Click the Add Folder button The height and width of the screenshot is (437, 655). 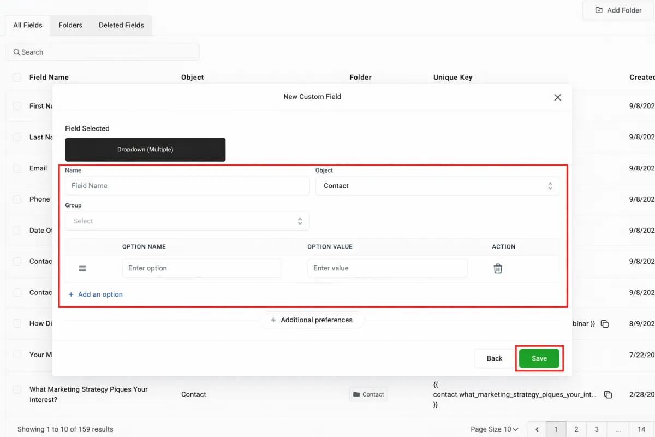pyautogui.click(x=618, y=10)
